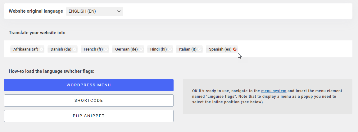Switch to the Shortcode loading method
The height and width of the screenshot is (132, 358).
pyautogui.click(x=88, y=101)
